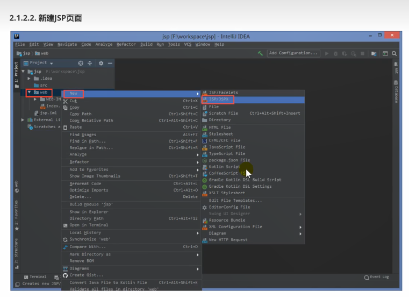Choose Replace in Path menu entry
The width and height of the screenshot is (409, 297).
point(132,147)
